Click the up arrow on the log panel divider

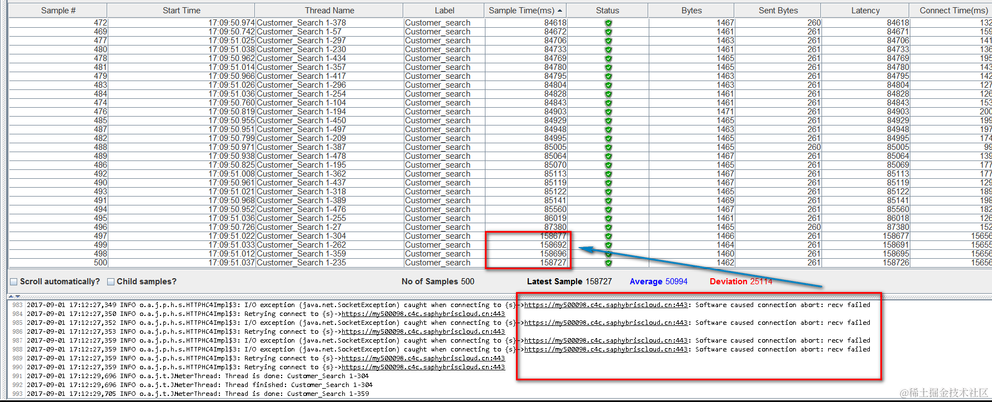click(11, 297)
